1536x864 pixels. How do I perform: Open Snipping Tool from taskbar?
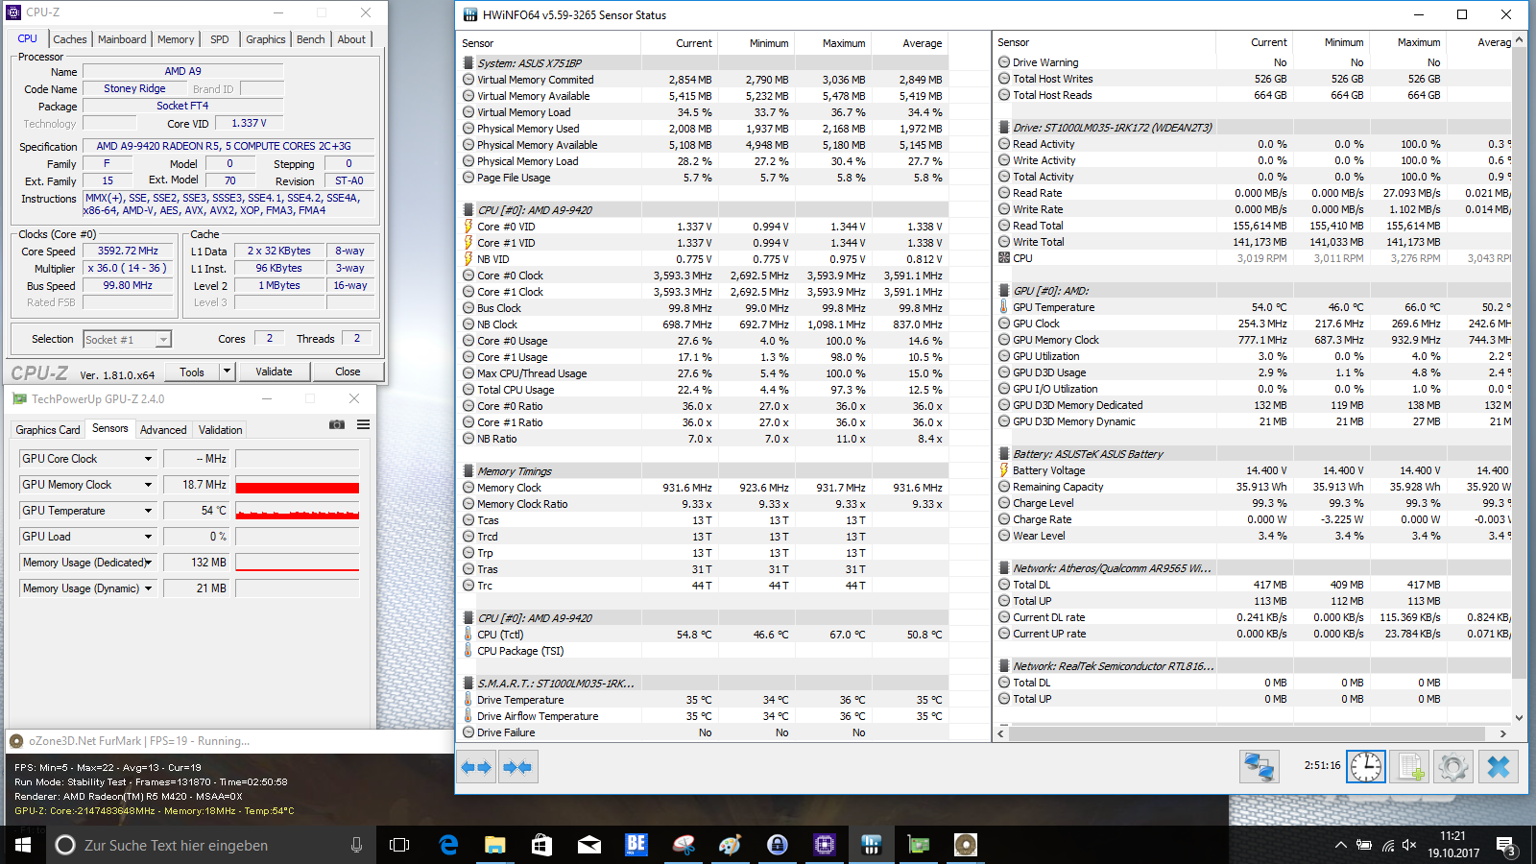[684, 845]
